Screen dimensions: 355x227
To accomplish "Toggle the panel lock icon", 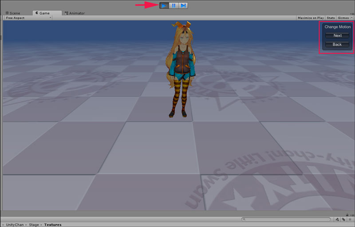I will (347, 215).
